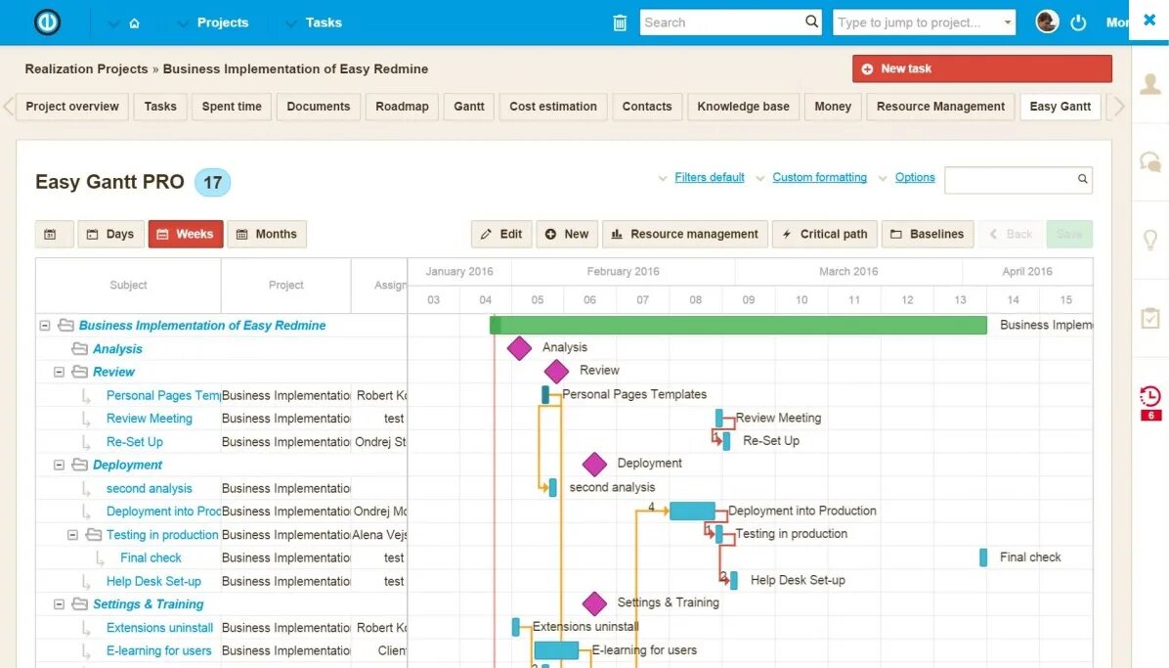This screenshot has height=668, width=1169.
Task: Expand the Options section
Action: coord(915,178)
